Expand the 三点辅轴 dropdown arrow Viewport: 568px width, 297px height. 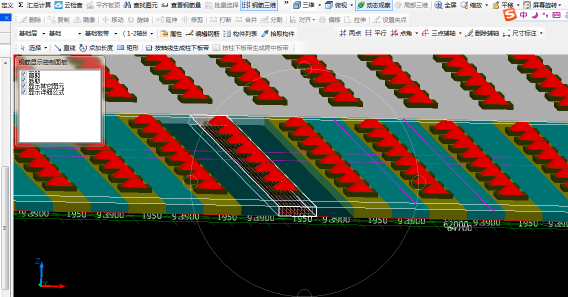(x=460, y=33)
